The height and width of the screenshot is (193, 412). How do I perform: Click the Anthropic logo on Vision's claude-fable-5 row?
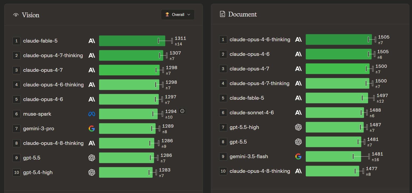(x=92, y=41)
